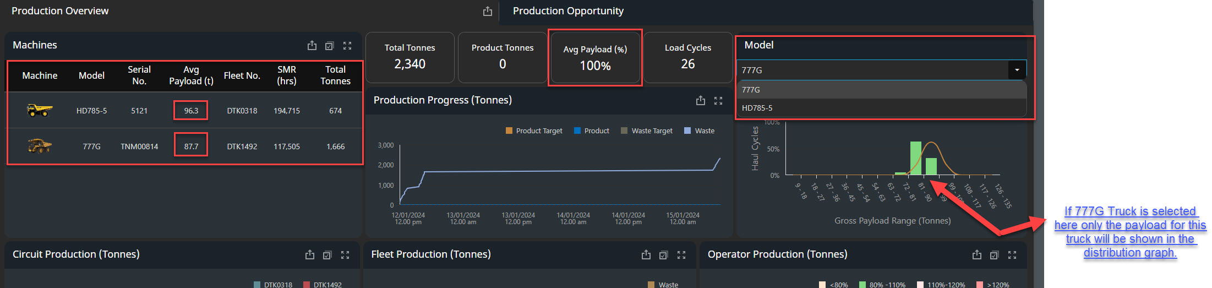Click model HD785-5 in Machines table

91,111
